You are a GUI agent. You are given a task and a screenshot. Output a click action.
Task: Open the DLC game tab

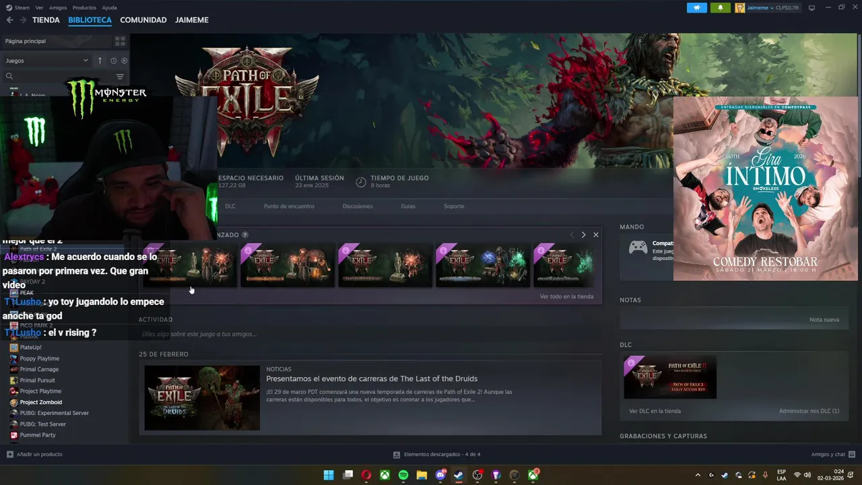(230, 206)
